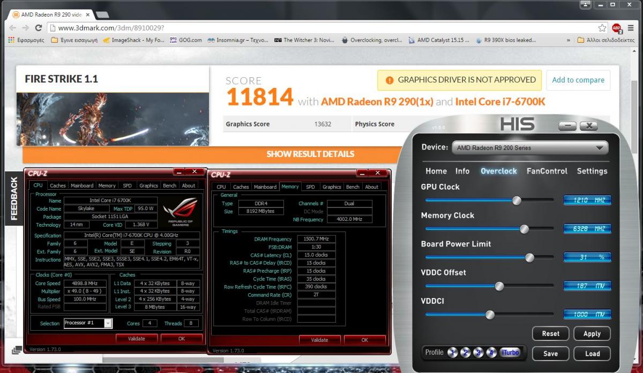This screenshot has height=373, width=643.
Task: Select HIS profile 1
Action: click(452, 353)
